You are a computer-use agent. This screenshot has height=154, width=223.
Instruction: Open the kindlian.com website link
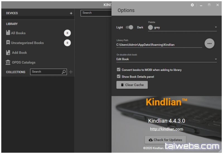[x=166, y=129]
